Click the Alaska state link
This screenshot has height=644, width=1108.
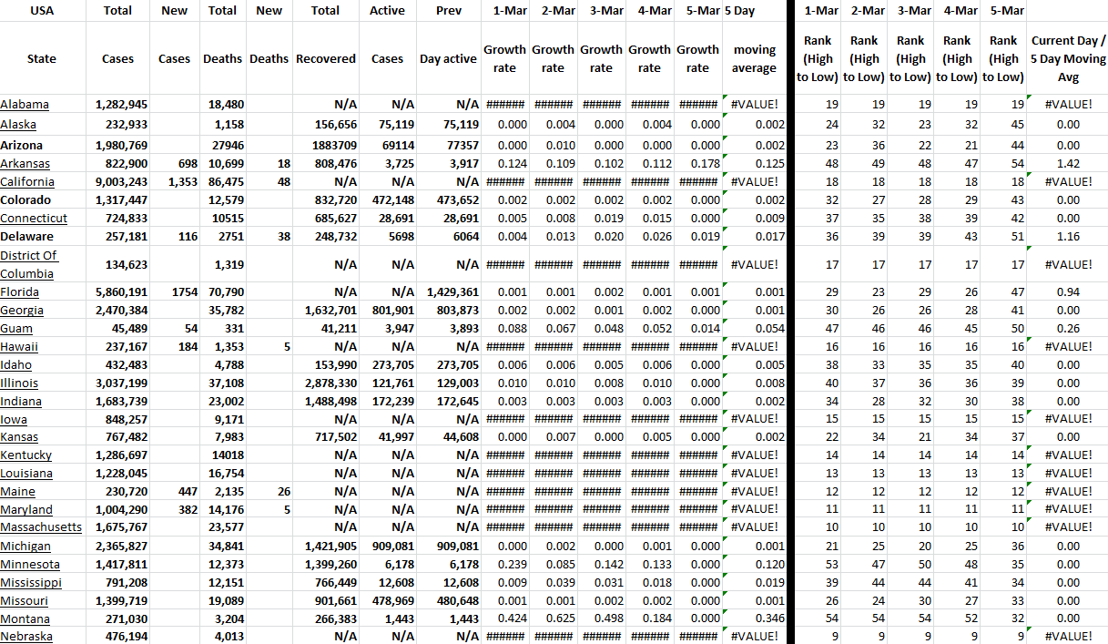pos(18,124)
